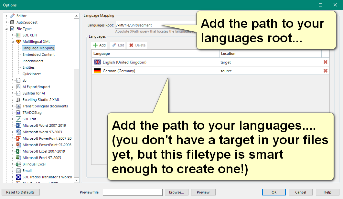Add a new language mapping
The height and width of the screenshot is (199, 343).
[99, 45]
